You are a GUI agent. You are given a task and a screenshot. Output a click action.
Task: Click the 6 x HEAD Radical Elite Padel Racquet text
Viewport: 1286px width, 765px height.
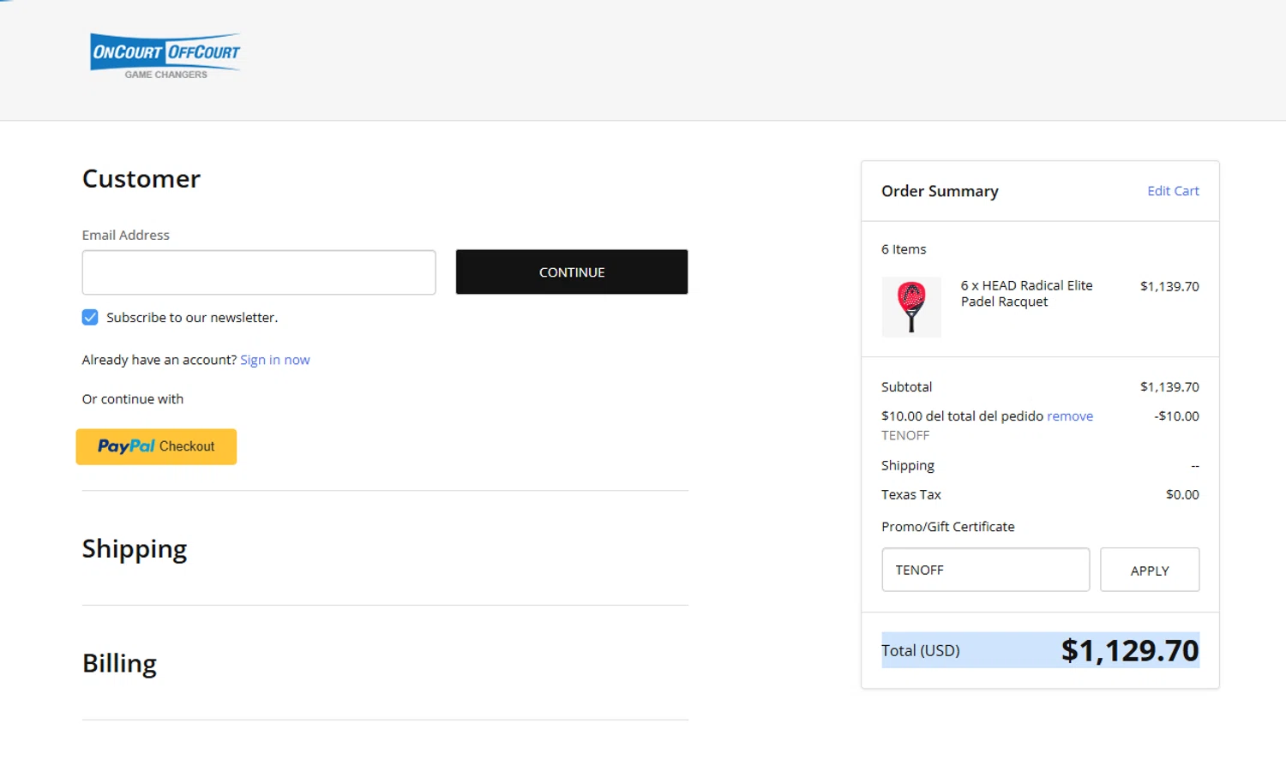(x=1027, y=294)
